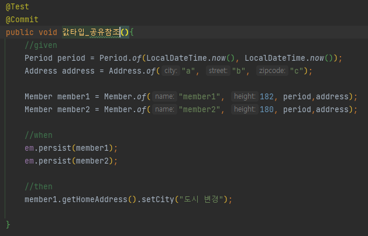This screenshot has height=236, width=368.
Task: Select the Period.of method call
Action: (x=121, y=58)
